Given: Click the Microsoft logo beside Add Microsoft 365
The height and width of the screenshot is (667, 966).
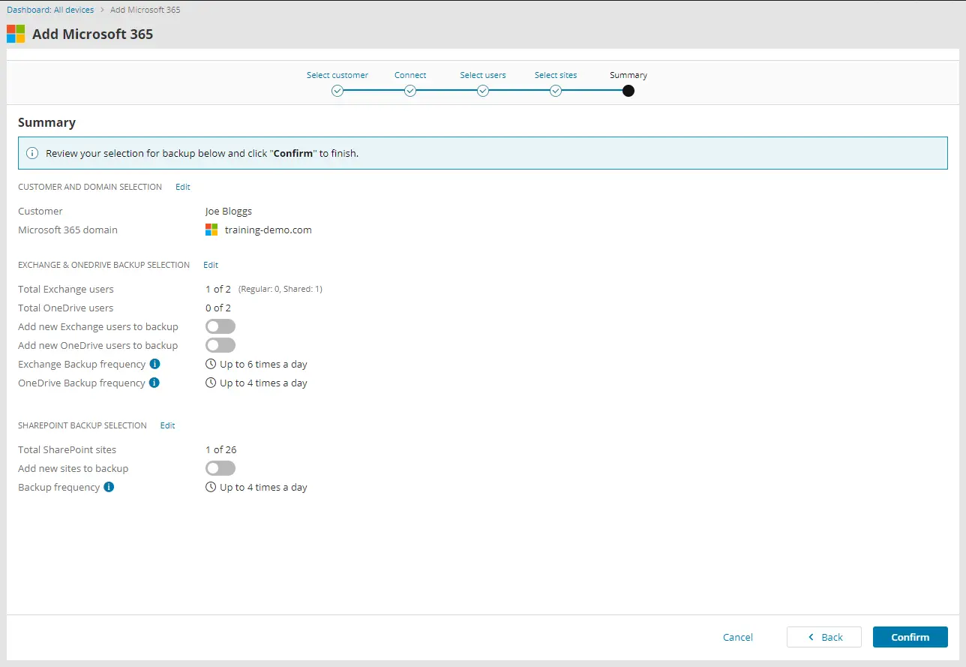Looking at the screenshot, I should tap(16, 34).
